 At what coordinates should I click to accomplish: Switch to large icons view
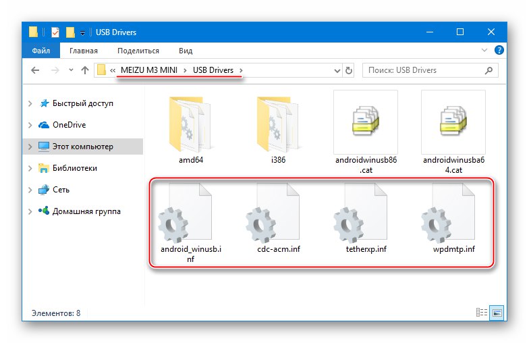[497, 312]
